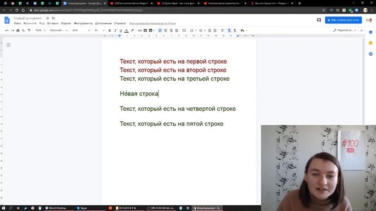
Task: Expand numbered list options arrow
Action: pos(196,30)
